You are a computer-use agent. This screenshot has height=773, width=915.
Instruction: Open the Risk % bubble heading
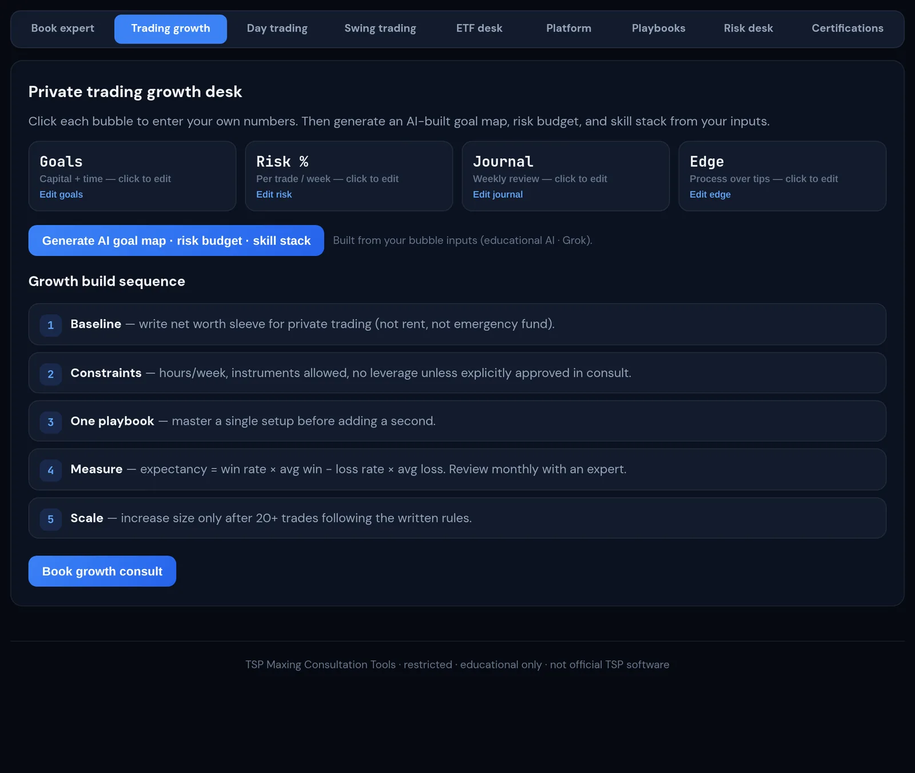(x=283, y=162)
